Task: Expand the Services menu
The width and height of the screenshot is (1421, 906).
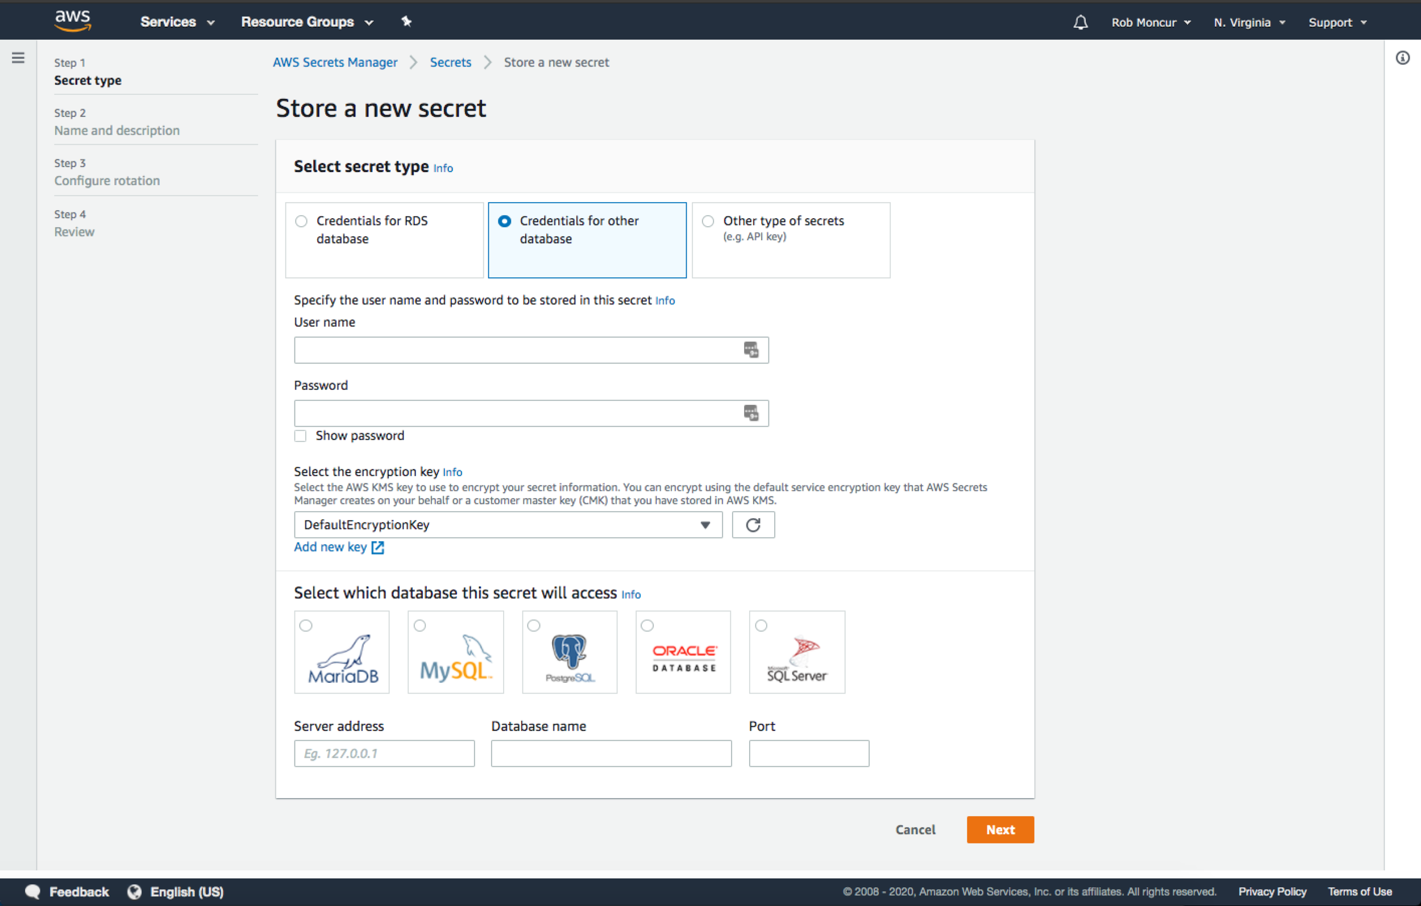Action: pos(176,22)
